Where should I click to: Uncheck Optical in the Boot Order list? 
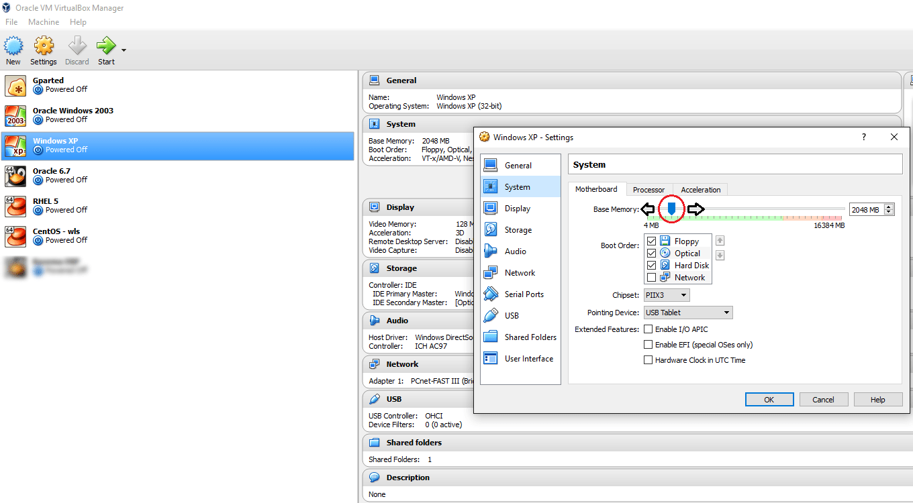(x=651, y=254)
